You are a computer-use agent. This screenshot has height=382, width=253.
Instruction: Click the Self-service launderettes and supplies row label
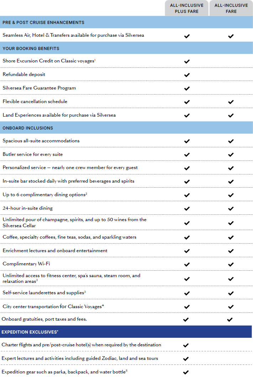[44, 293]
